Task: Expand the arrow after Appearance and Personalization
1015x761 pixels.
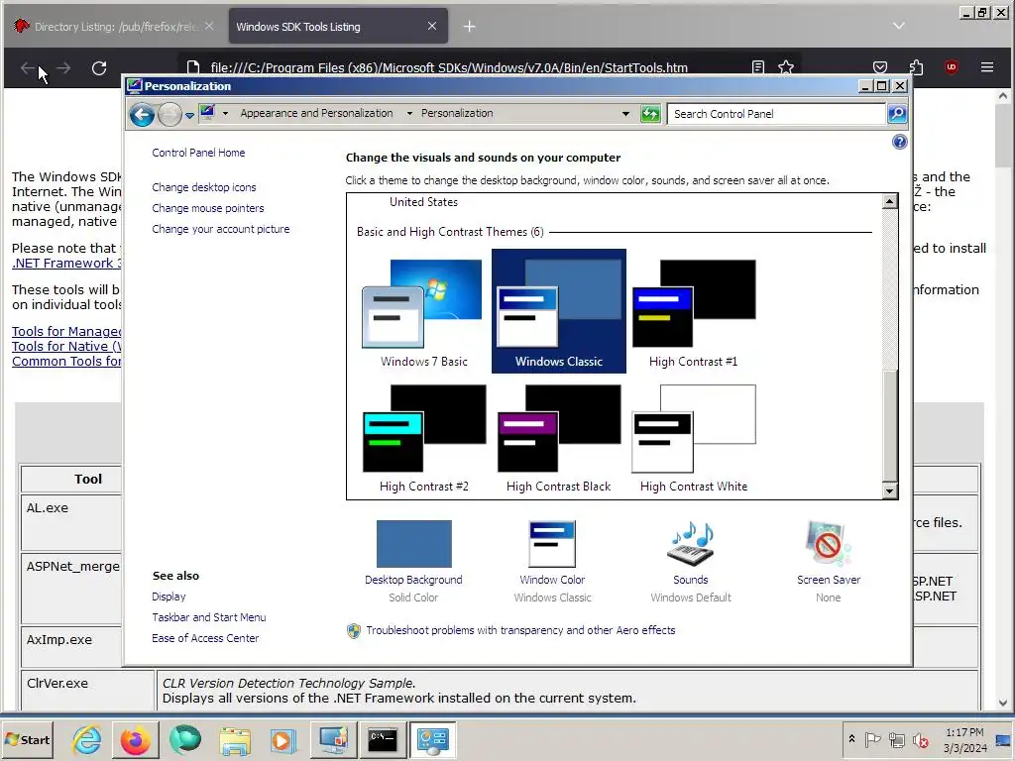Action: (x=409, y=113)
